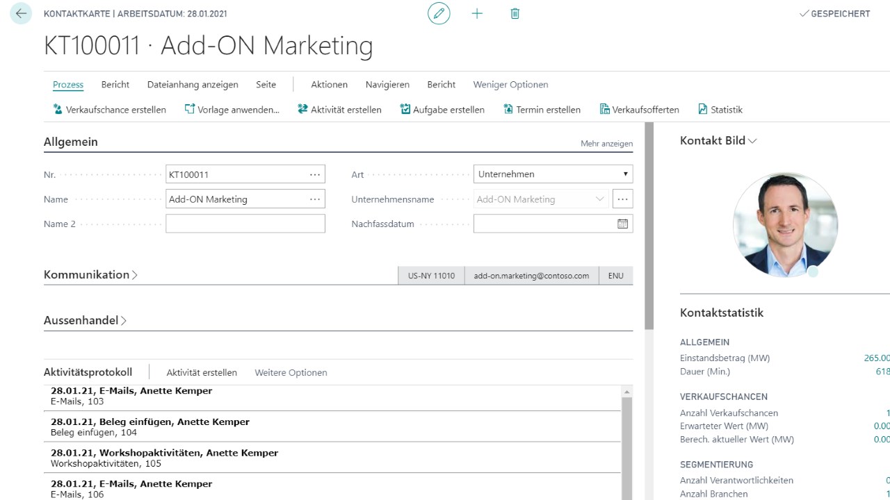The height and width of the screenshot is (500, 890).
Task: Click the pencil edit icon
Action: point(439,14)
